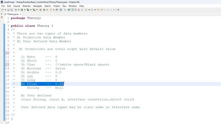The width and height of the screenshot is (221, 124).
Task: Toggle Block Selection mode
Action: 79,10
